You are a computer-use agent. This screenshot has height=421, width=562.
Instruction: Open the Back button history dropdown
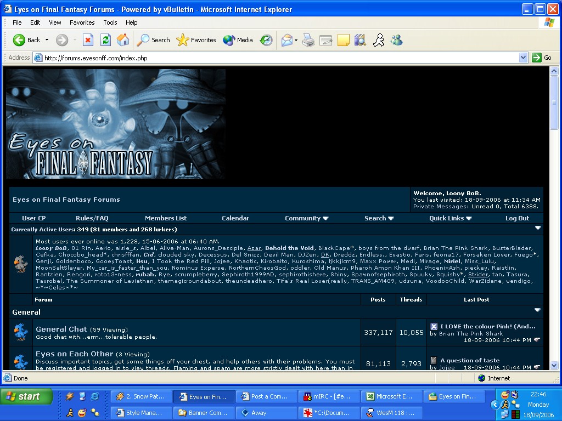point(47,39)
